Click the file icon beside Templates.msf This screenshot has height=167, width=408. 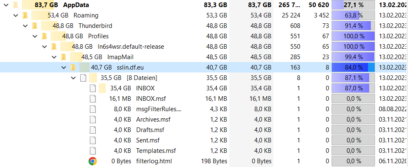93,151
